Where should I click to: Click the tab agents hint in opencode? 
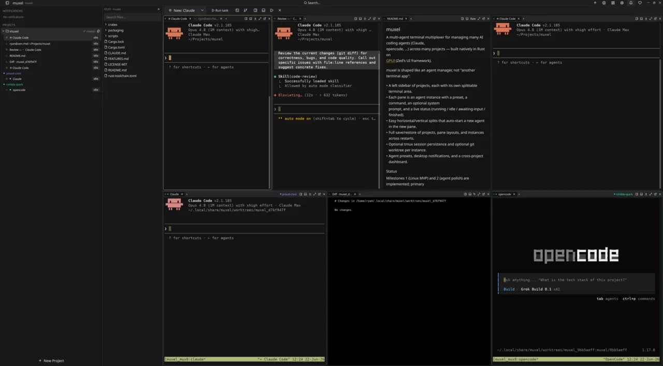(607, 299)
